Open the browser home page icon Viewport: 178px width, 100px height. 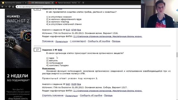click(13, 7)
